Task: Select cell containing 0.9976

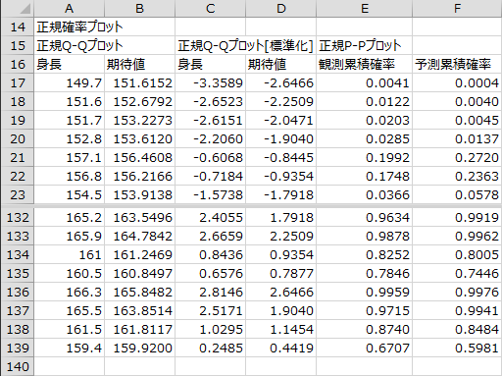Action: click(457, 292)
